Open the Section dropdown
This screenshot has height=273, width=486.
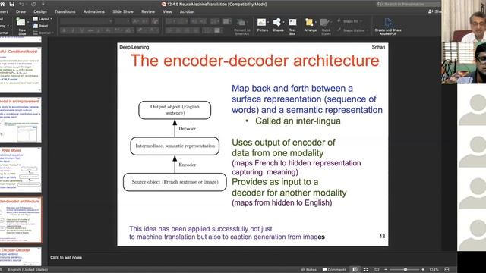click(x=43, y=33)
